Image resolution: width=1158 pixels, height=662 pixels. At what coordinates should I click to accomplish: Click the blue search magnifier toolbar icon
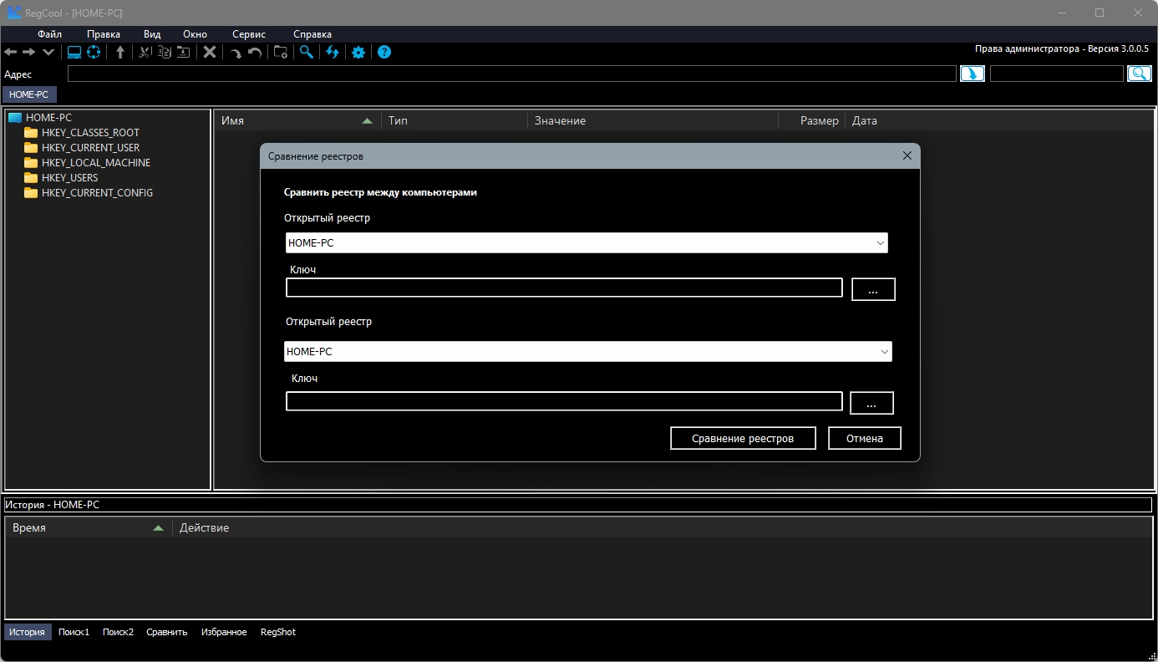[x=307, y=52]
